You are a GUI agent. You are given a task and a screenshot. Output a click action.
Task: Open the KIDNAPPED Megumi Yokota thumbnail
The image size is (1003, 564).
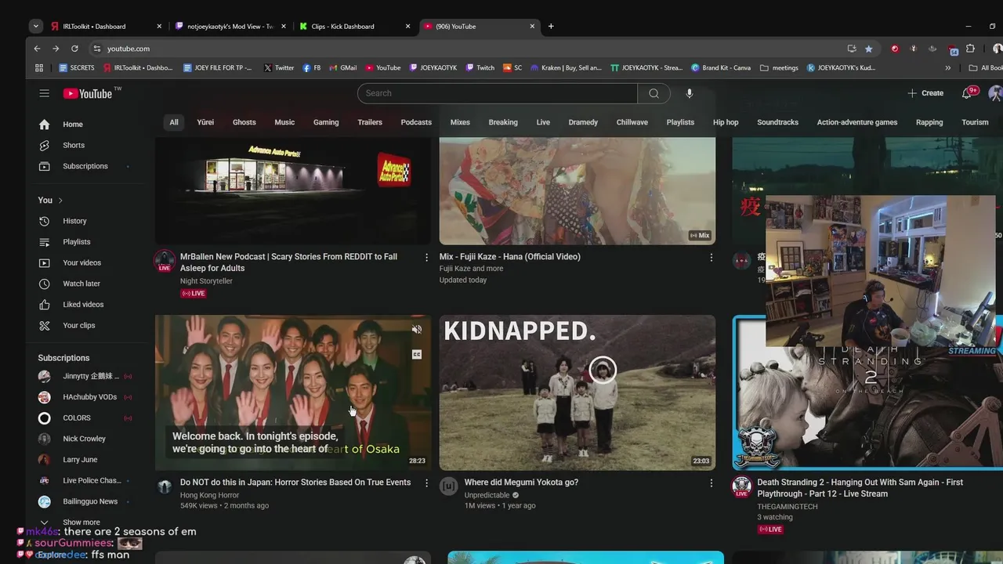click(578, 392)
